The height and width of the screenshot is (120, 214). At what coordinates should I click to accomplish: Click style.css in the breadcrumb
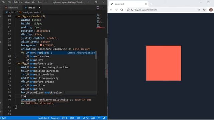(12, 12)
